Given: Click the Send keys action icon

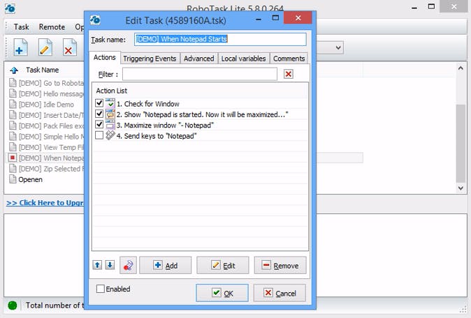Looking at the screenshot, I should 110,135.
